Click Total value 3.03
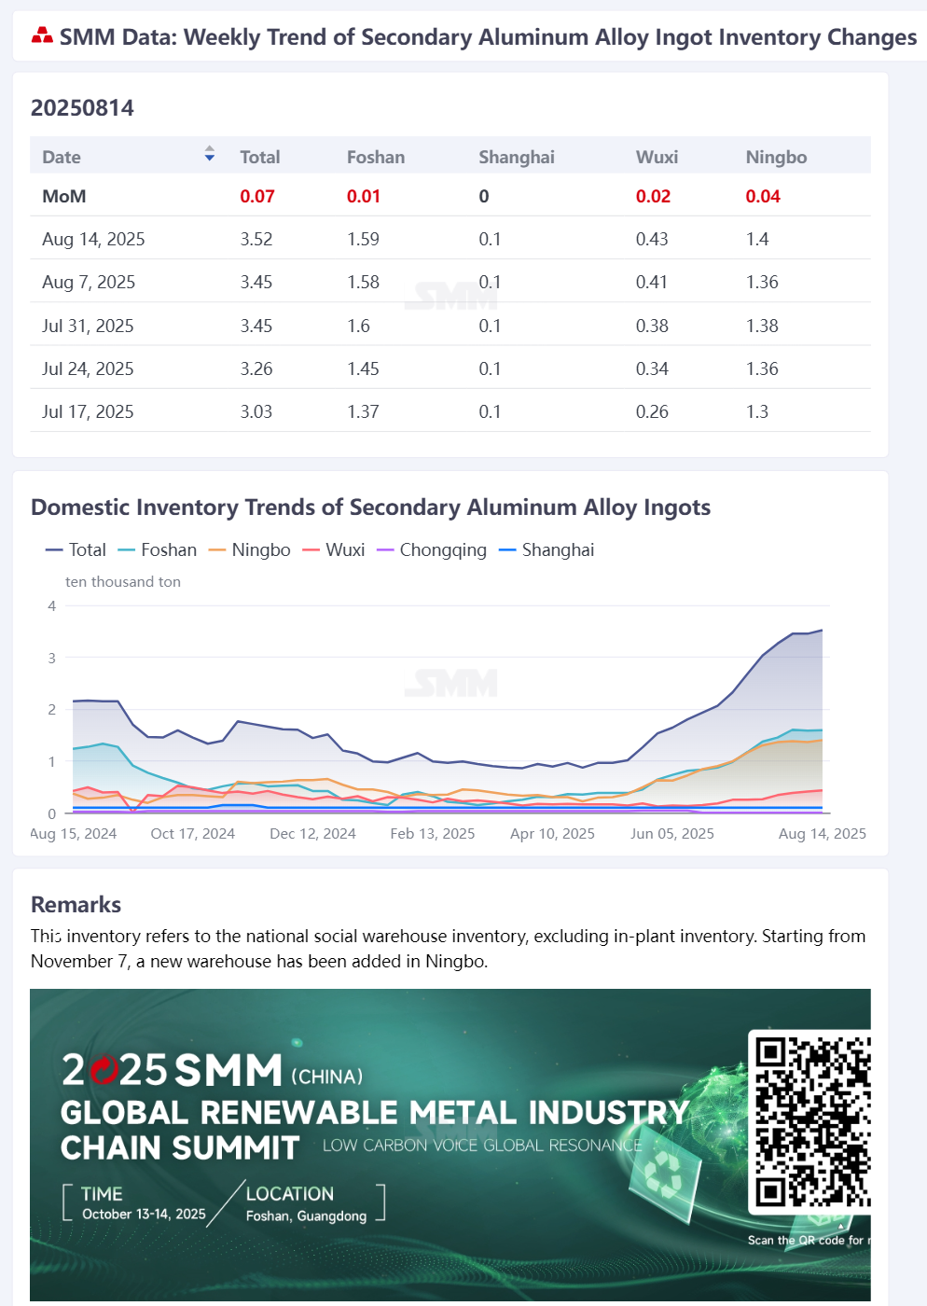927x1306 pixels. pos(256,411)
